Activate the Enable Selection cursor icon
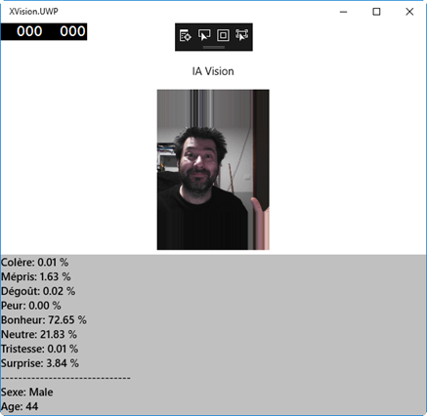Viewport: 427px width, 416px height. [204, 35]
